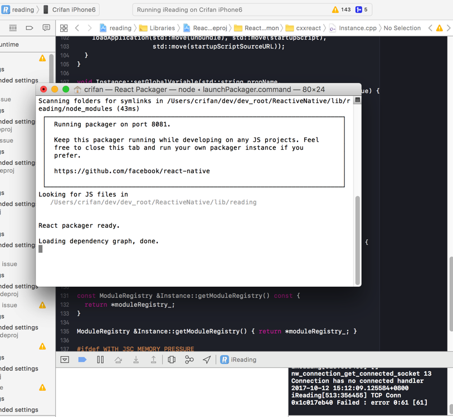Click the terminal home folder icon

[x=77, y=90]
